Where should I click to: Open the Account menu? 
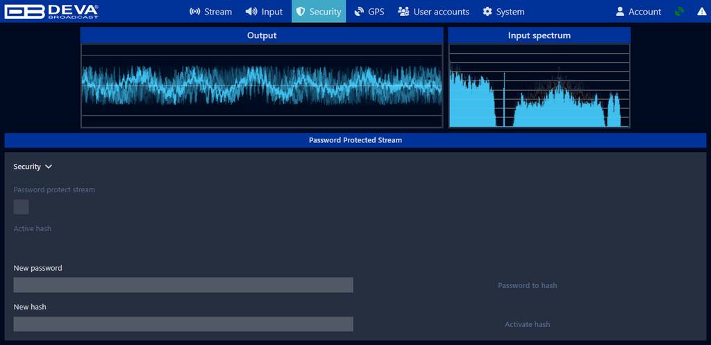(x=638, y=11)
